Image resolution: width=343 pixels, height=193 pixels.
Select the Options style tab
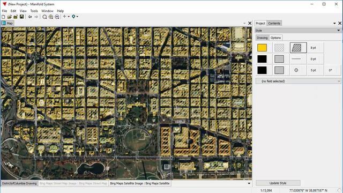click(x=275, y=38)
